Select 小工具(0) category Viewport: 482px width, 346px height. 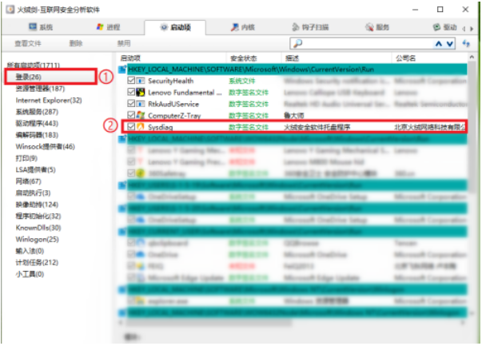pyautogui.click(x=30, y=274)
